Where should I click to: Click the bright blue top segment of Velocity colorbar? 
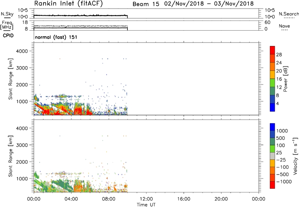[272, 127]
